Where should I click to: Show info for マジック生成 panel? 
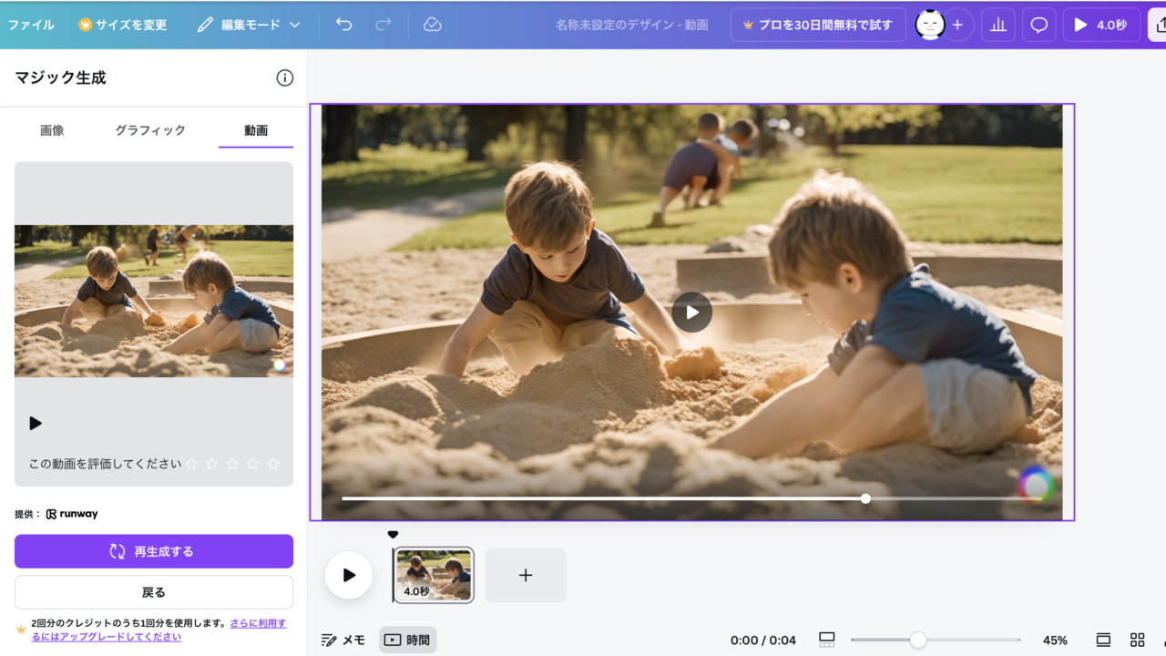click(285, 78)
